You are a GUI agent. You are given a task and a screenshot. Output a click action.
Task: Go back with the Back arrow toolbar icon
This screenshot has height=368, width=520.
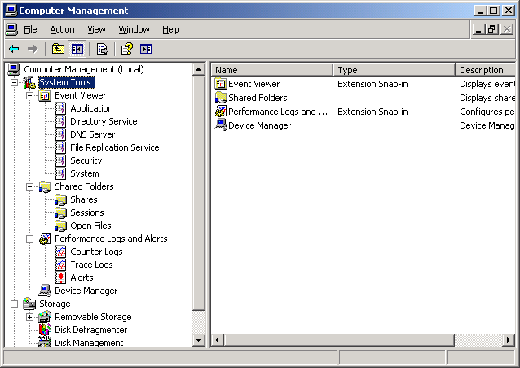pyautogui.click(x=14, y=50)
